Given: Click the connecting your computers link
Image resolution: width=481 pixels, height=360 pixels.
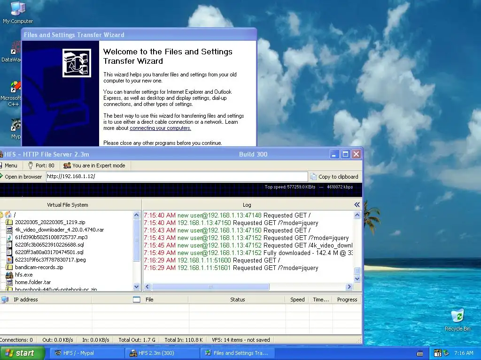Looking at the screenshot, I should click(x=160, y=128).
